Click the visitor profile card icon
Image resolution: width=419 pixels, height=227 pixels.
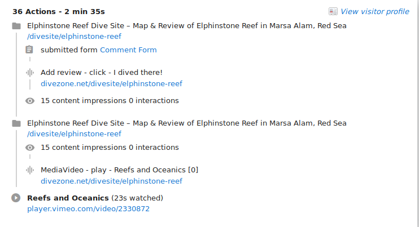[x=333, y=11]
